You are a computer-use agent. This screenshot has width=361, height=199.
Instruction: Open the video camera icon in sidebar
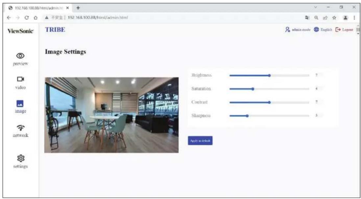click(x=20, y=79)
